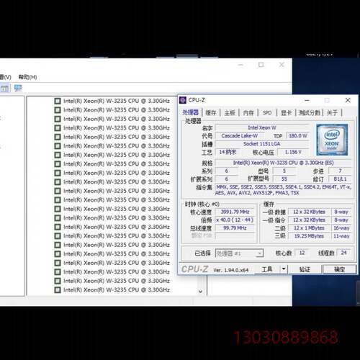
Task: Click the 11-way associativity value
Action: coord(341,236)
